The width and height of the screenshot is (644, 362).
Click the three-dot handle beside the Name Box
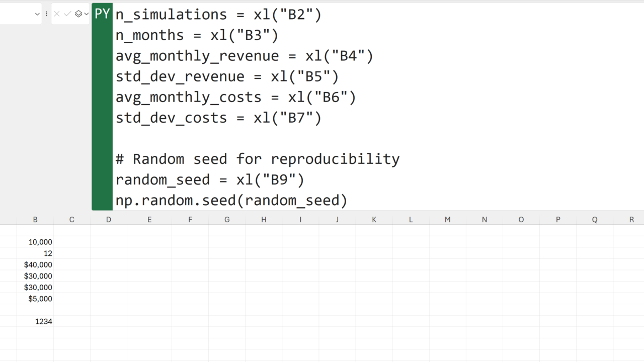coord(46,14)
